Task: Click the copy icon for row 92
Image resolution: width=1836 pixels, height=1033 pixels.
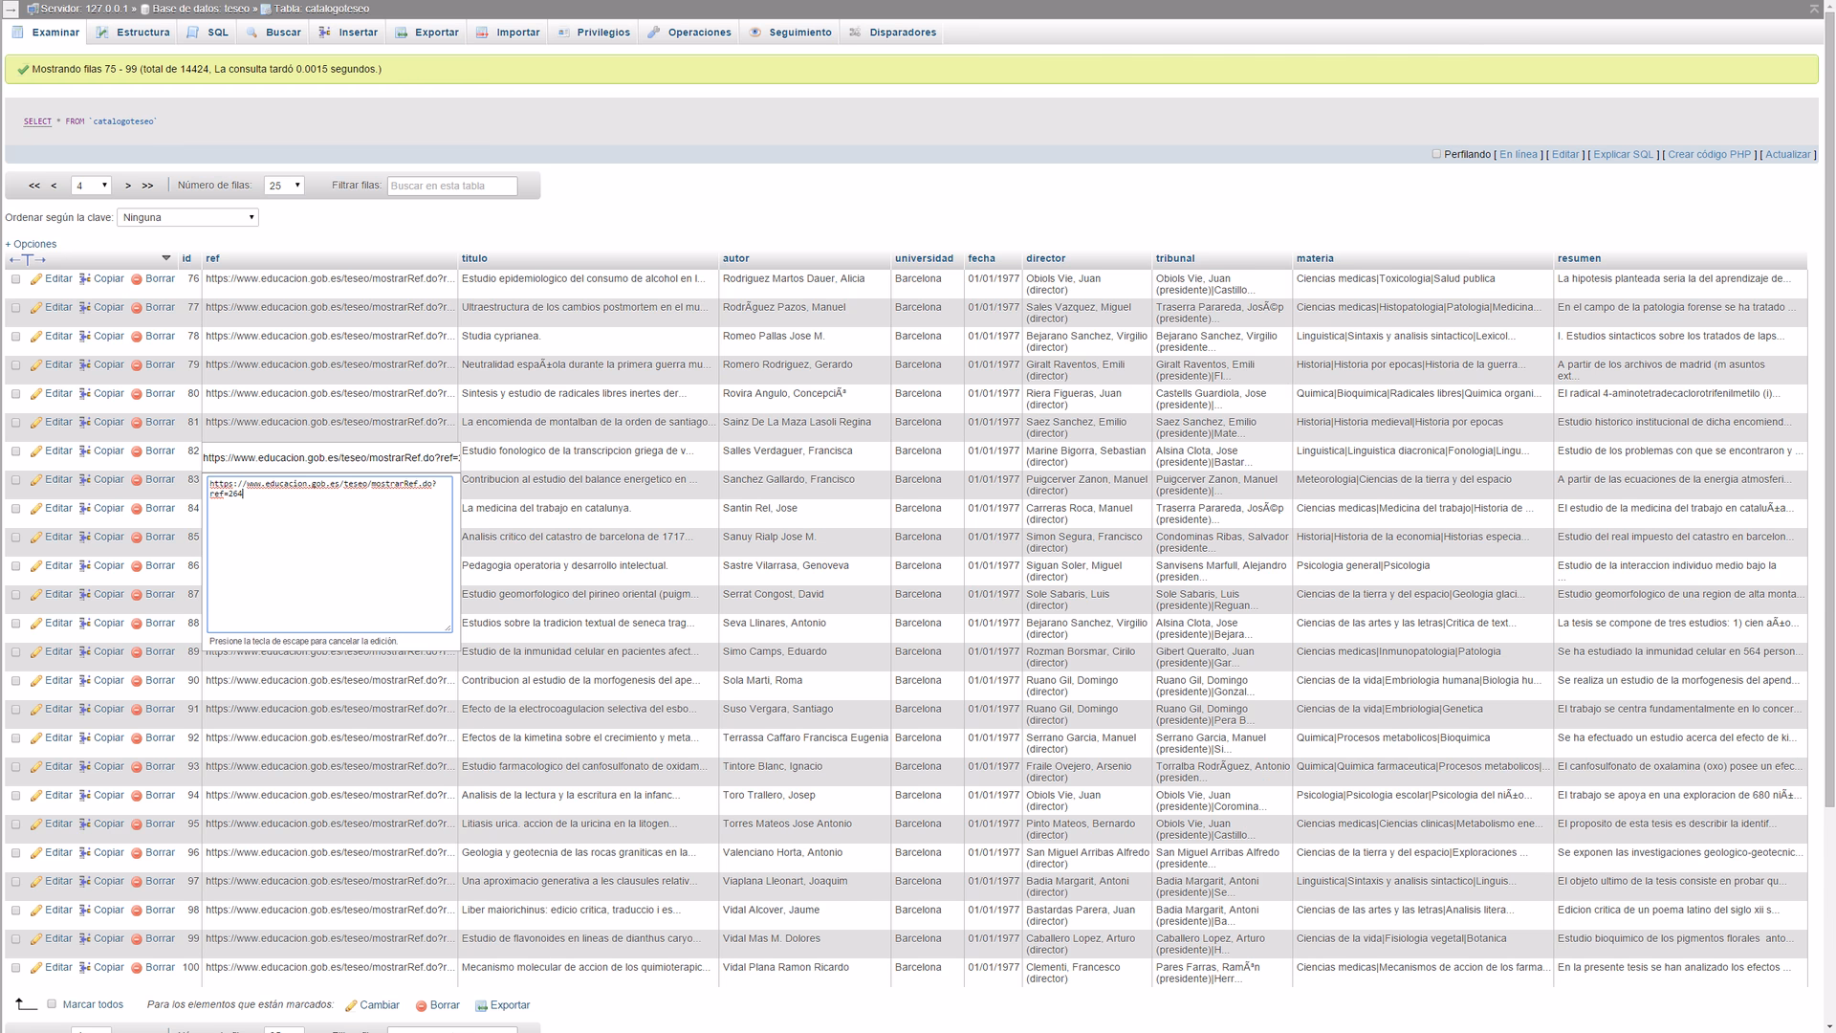Action: (x=85, y=738)
